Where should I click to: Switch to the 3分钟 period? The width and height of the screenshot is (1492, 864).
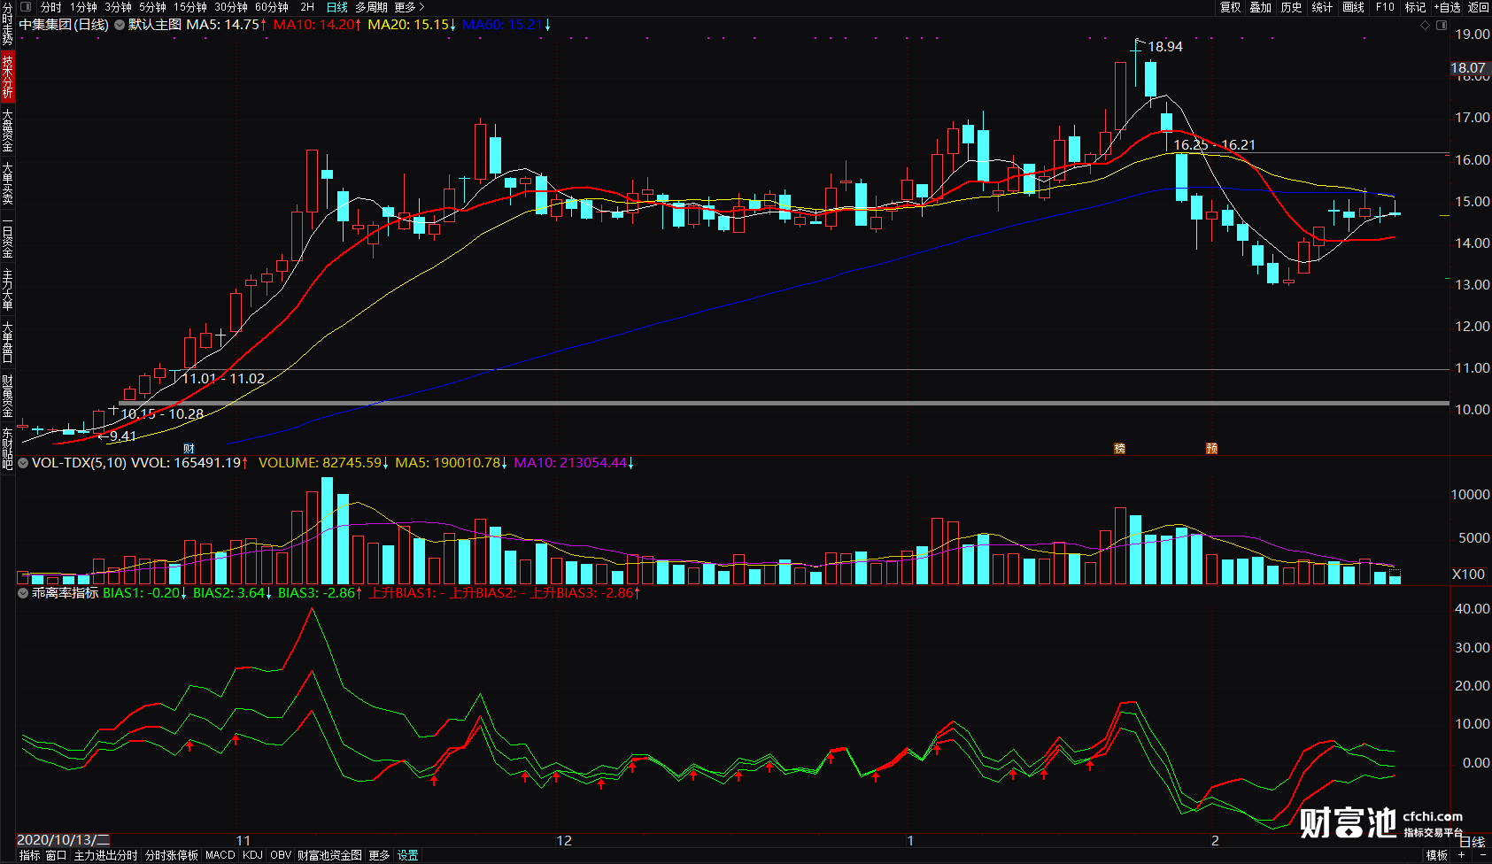click(x=118, y=7)
